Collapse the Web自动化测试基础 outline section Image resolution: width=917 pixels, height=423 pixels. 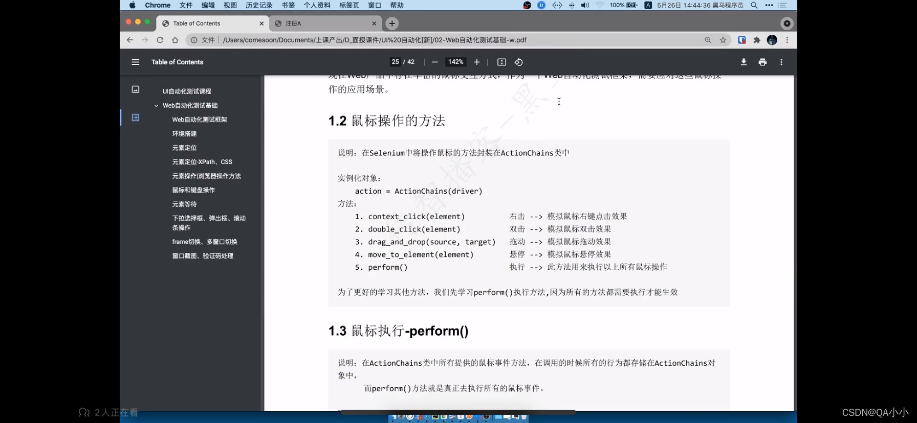[156, 106]
